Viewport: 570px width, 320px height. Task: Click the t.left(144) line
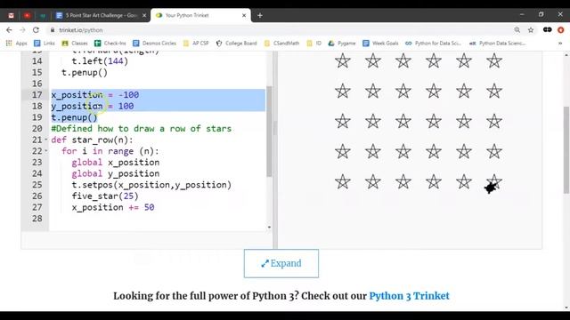(x=100, y=61)
